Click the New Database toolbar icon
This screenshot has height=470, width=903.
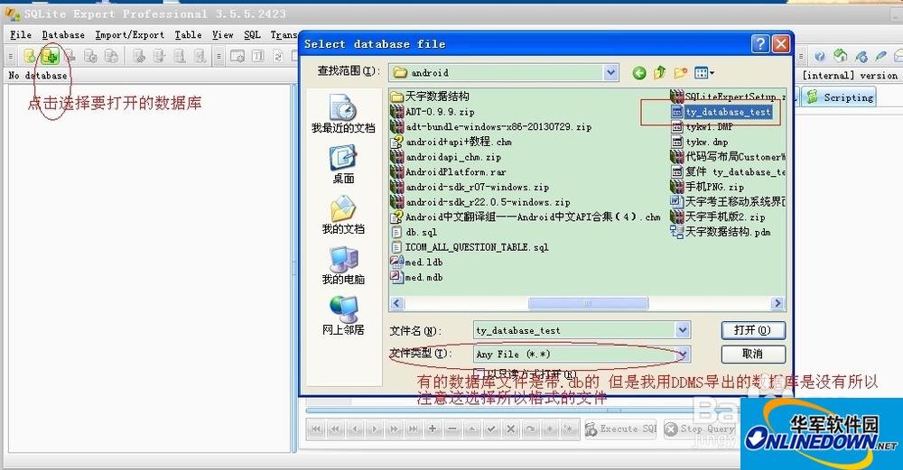[x=29, y=56]
